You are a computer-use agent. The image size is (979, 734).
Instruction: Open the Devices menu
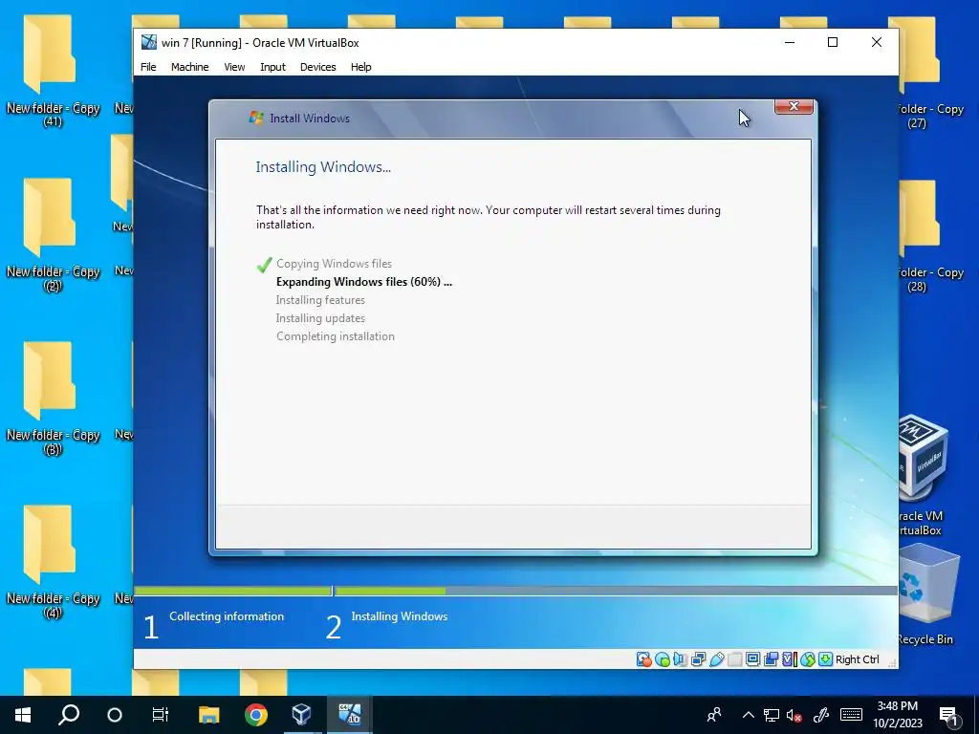317,67
